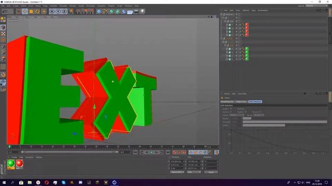Click the Play forward button
Screen dimensions: 332x186
click(151, 152)
